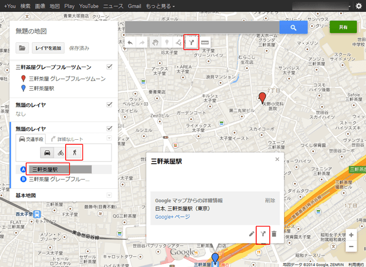Select the add directions tool in toolbar
This screenshot has height=267, width=366.
click(x=192, y=42)
